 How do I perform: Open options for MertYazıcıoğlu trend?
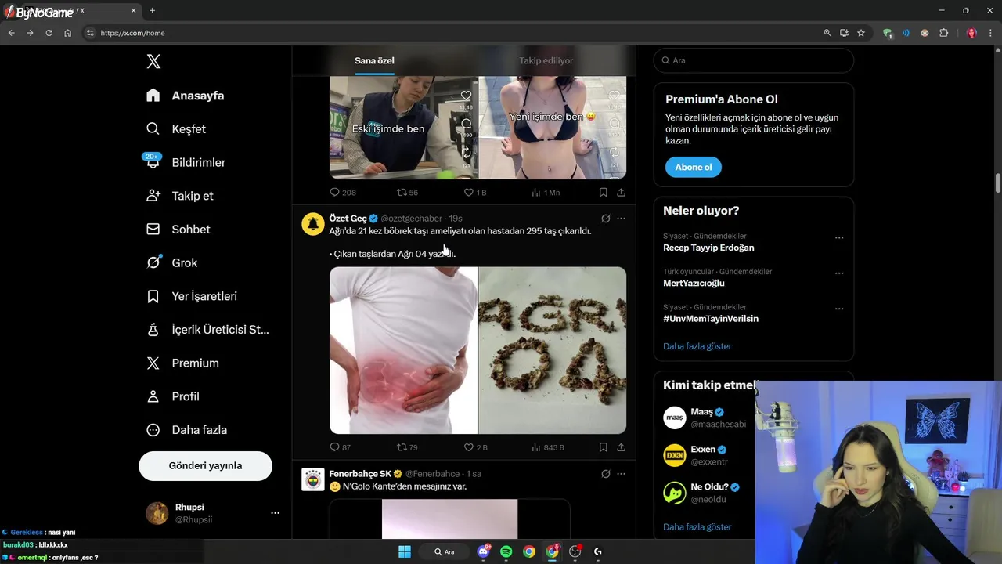tap(839, 273)
